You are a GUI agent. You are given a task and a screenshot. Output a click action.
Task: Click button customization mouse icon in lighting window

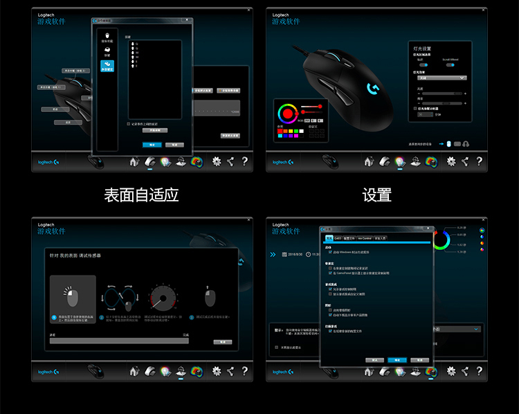pos(385,161)
